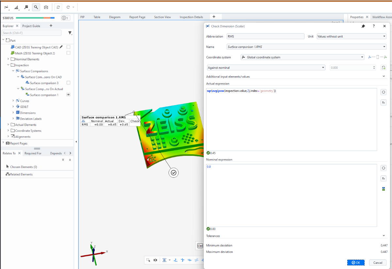Close the Explorer tab
This screenshot has height=269, width=392.
[17, 26]
